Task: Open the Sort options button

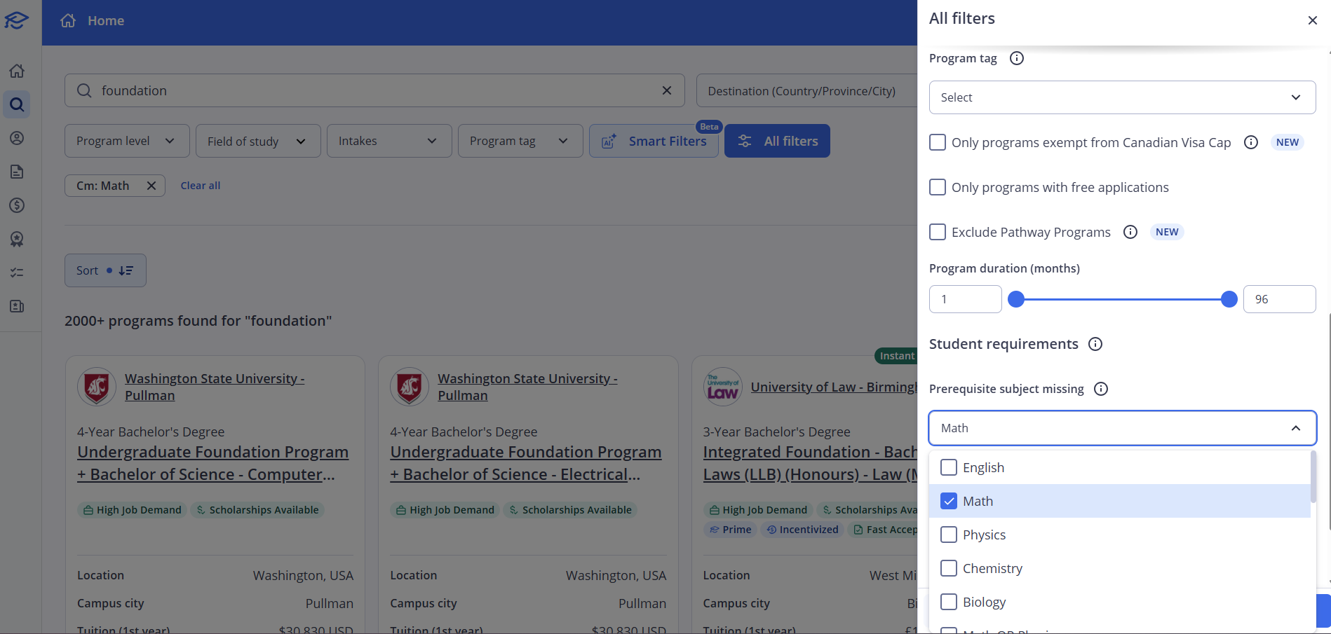Action: coord(105,270)
